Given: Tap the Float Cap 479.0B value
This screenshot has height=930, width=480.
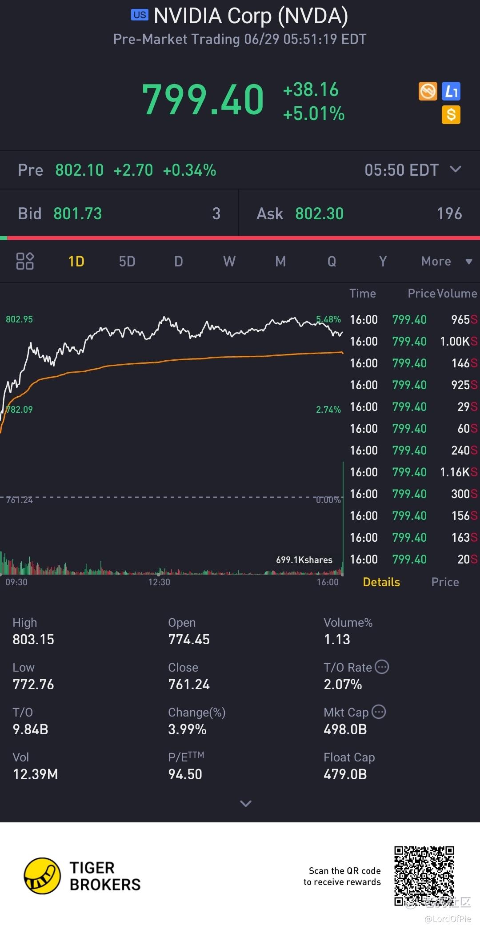Looking at the screenshot, I should (345, 774).
